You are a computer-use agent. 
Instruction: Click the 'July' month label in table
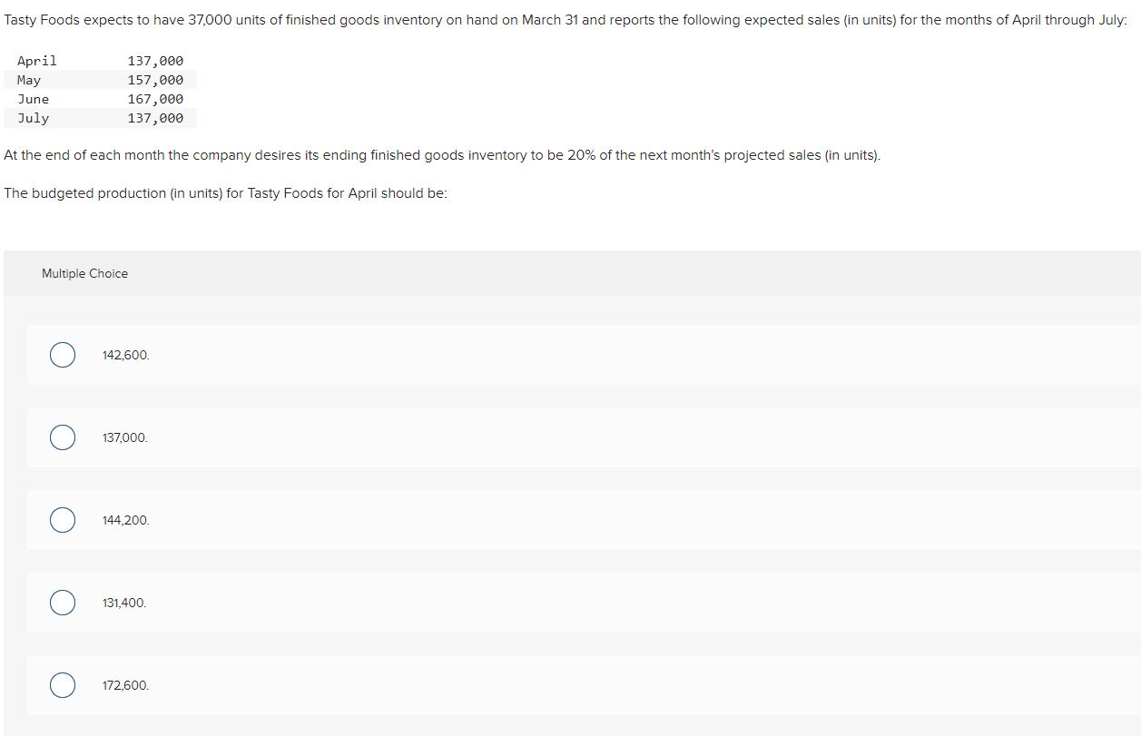pos(34,118)
